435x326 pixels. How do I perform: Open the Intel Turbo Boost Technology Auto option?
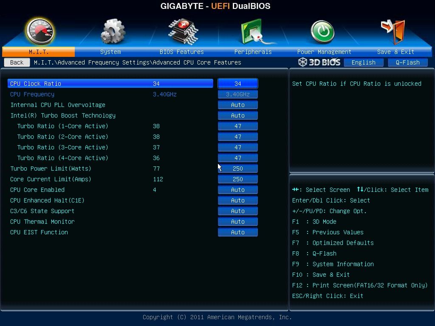tap(238, 115)
